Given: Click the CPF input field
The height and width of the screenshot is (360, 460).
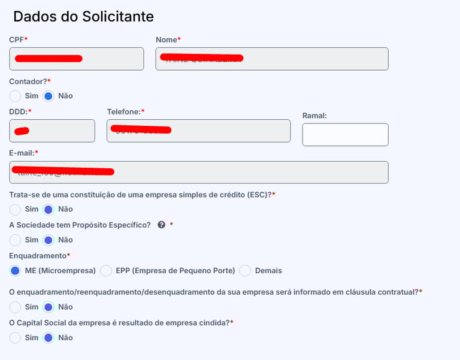Looking at the screenshot, I should pyautogui.click(x=77, y=59).
